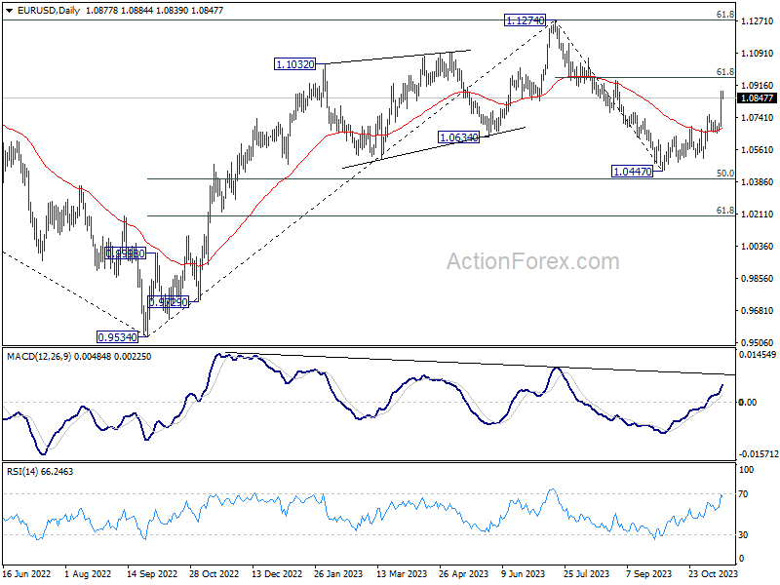This screenshot has height=585, width=780.
Task: Click the top 61.8 Fibonacci label
Action: click(x=725, y=15)
